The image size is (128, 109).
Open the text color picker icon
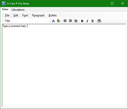pos(59,21)
